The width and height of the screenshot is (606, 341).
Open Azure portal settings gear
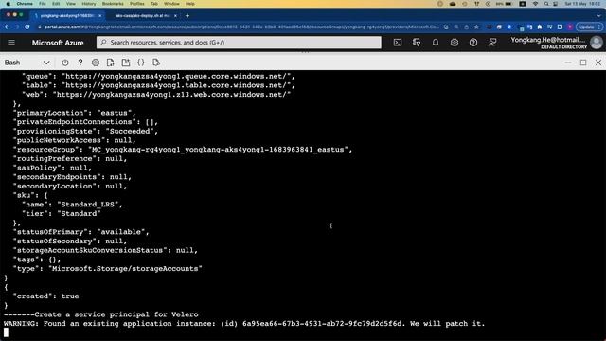454,43
